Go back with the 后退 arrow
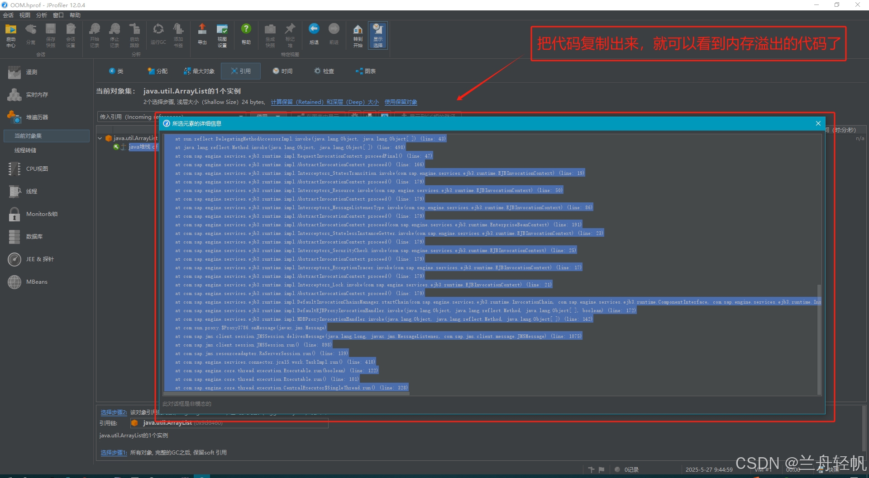 [314, 34]
